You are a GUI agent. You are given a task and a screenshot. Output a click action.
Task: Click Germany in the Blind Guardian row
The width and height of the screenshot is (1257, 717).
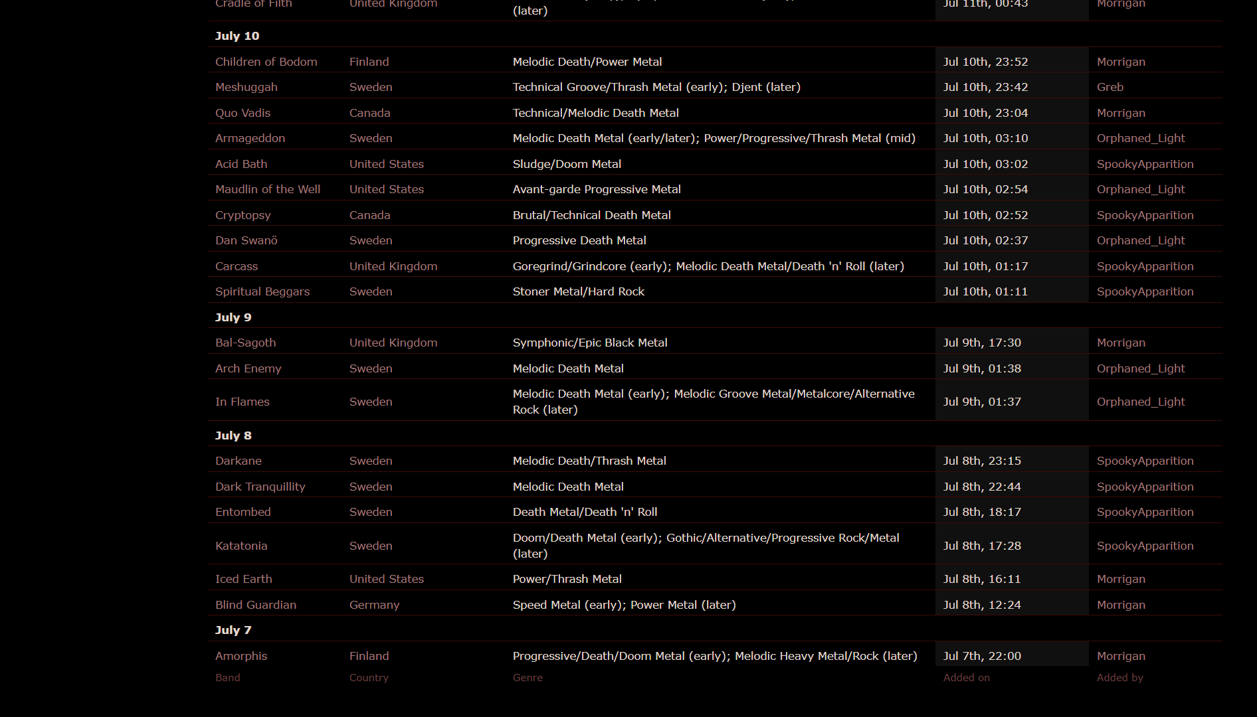[x=375, y=605]
